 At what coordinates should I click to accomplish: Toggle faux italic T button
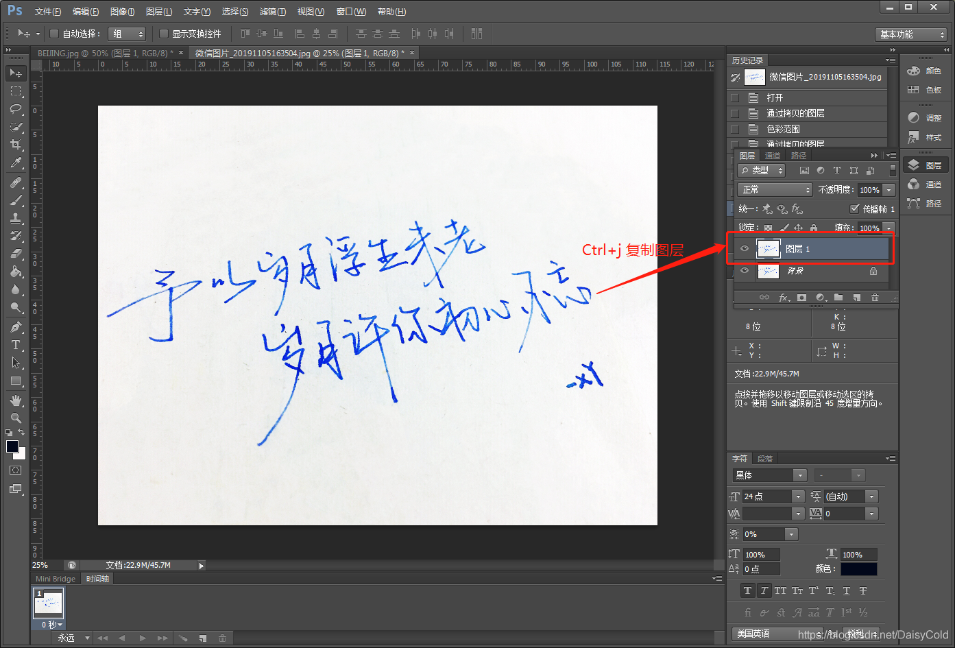(x=764, y=590)
